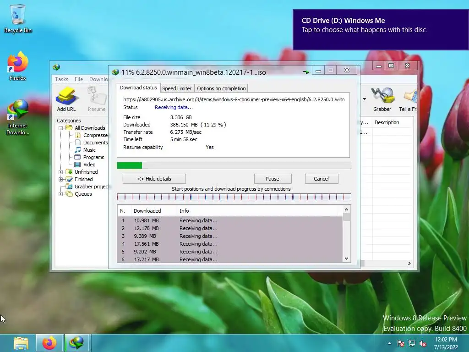Click the Description column header
469x352 pixels.
(x=393, y=122)
